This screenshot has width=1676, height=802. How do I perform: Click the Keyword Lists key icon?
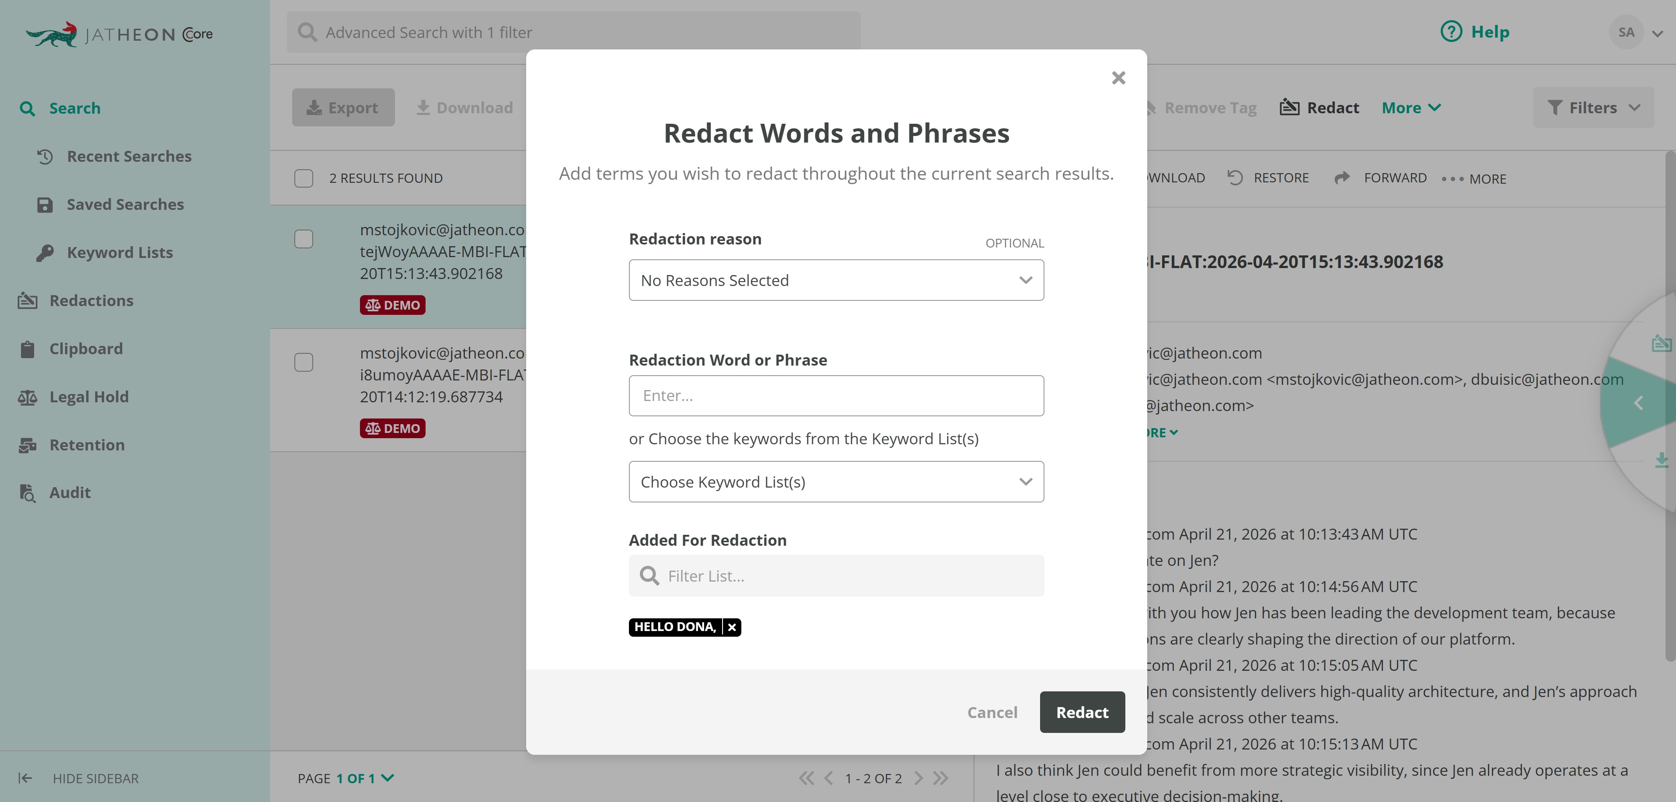44,252
